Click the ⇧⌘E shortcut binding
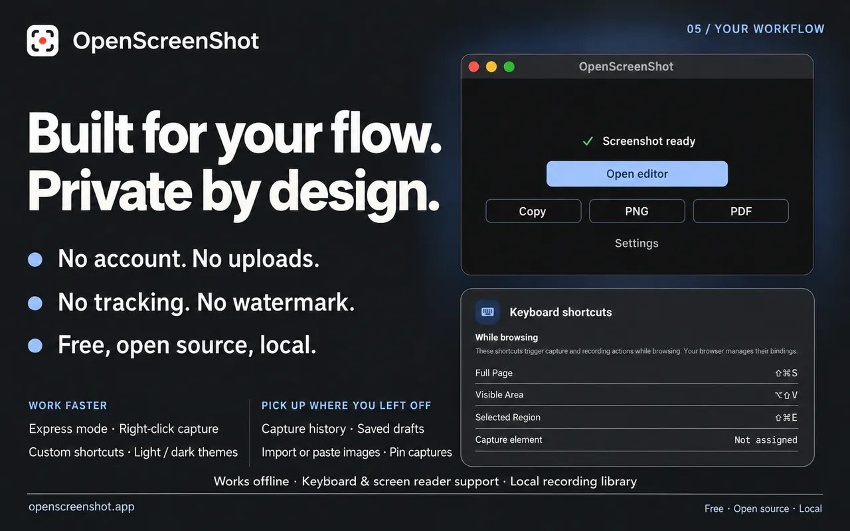The image size is (850, 531). tap(786, 417)
